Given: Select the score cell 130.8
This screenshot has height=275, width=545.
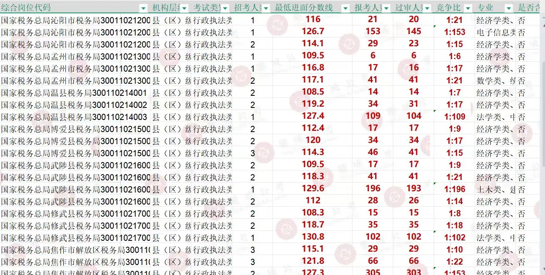Looking at the screenshot, I should pyautogui.click(x=313, y=237).
